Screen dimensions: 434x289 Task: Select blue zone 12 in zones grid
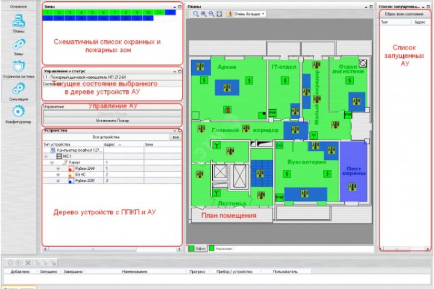(x=170, y=13)
